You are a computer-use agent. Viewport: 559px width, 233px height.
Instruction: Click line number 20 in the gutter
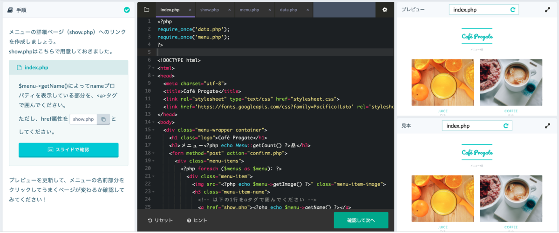tap(148, 168)
